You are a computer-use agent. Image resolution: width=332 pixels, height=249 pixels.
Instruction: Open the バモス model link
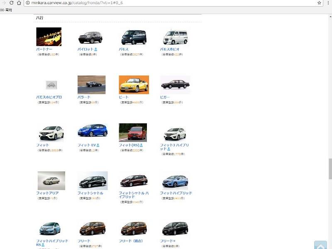(124, 49)
